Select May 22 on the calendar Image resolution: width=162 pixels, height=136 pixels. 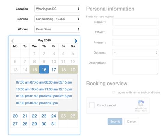[35, 116]
